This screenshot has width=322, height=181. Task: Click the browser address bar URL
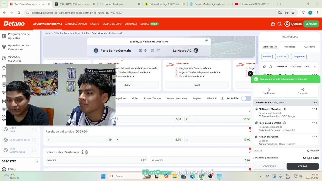click(77, 13)
